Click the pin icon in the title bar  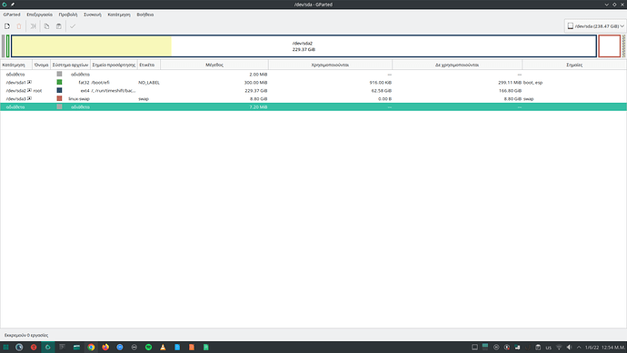pyautogui.click(x=13, y=5)
